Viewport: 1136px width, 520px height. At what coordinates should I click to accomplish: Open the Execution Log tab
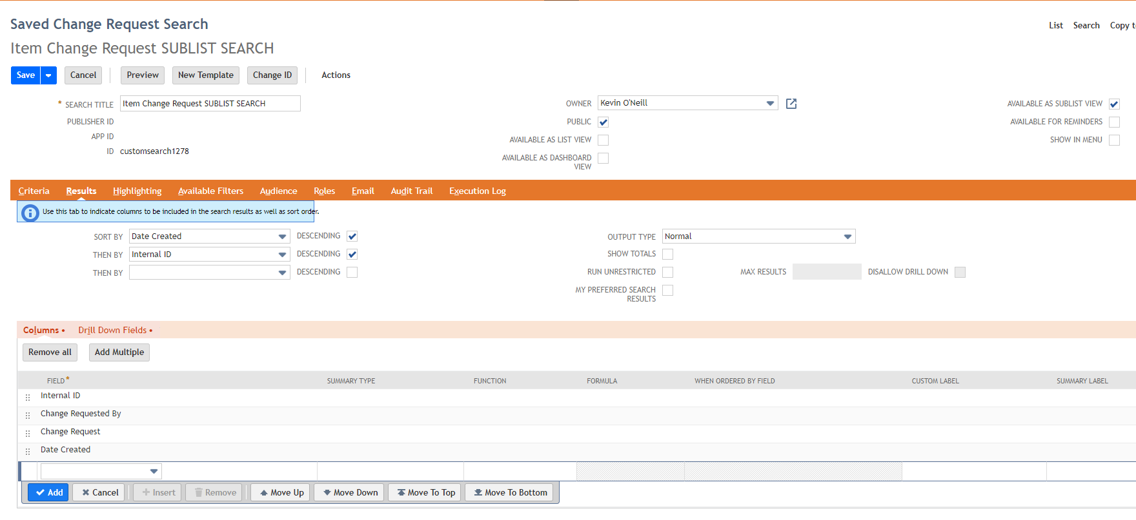coord(478,191)
